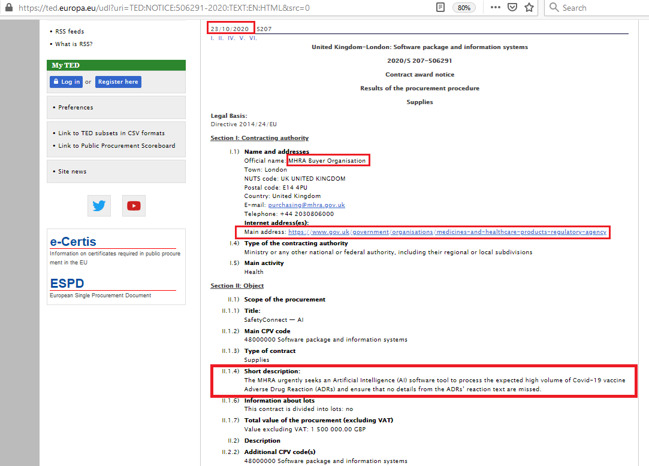Image resolution: width=649 pixels, height=466 pixels.
Task: Open the RSS feeds link
Action: (x=70, y=31)
